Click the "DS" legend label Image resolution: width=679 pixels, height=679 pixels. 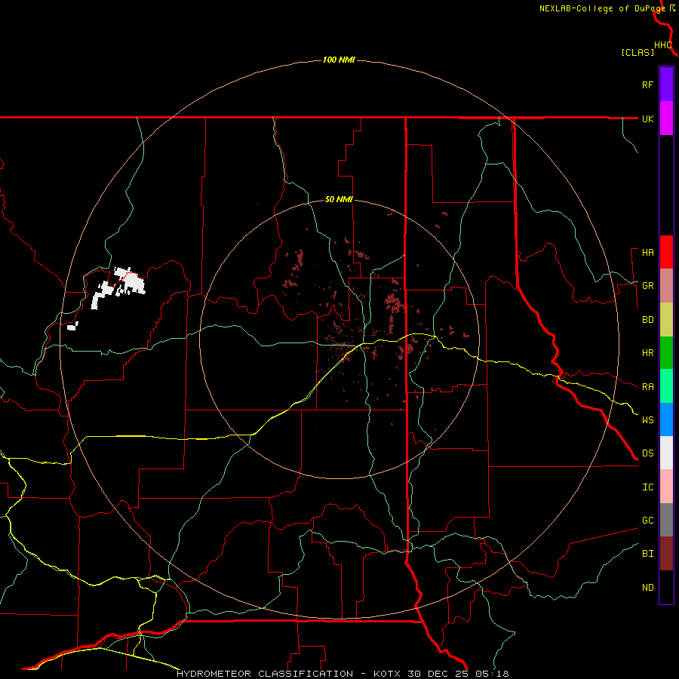click(x=647, y=453)
